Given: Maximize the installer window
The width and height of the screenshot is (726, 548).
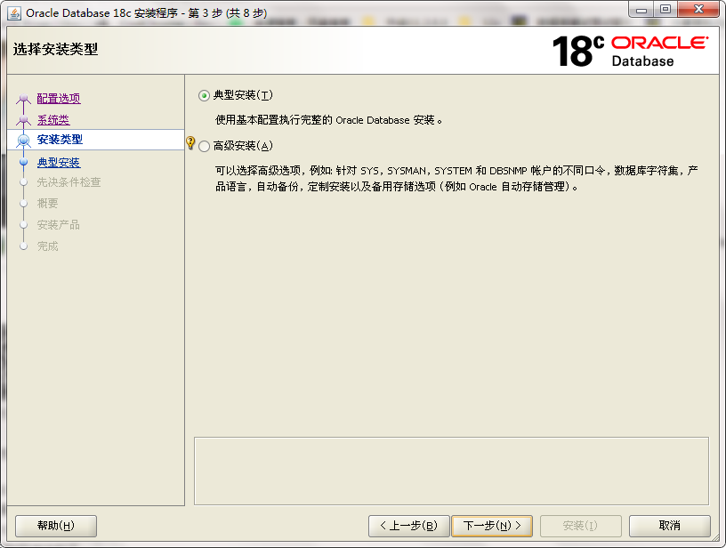Looking at the screenshot, I should (x=665, y=10).
